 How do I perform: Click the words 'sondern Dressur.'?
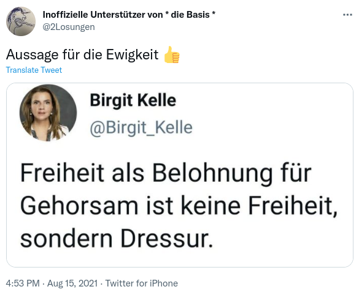click(x=117, y=239)
